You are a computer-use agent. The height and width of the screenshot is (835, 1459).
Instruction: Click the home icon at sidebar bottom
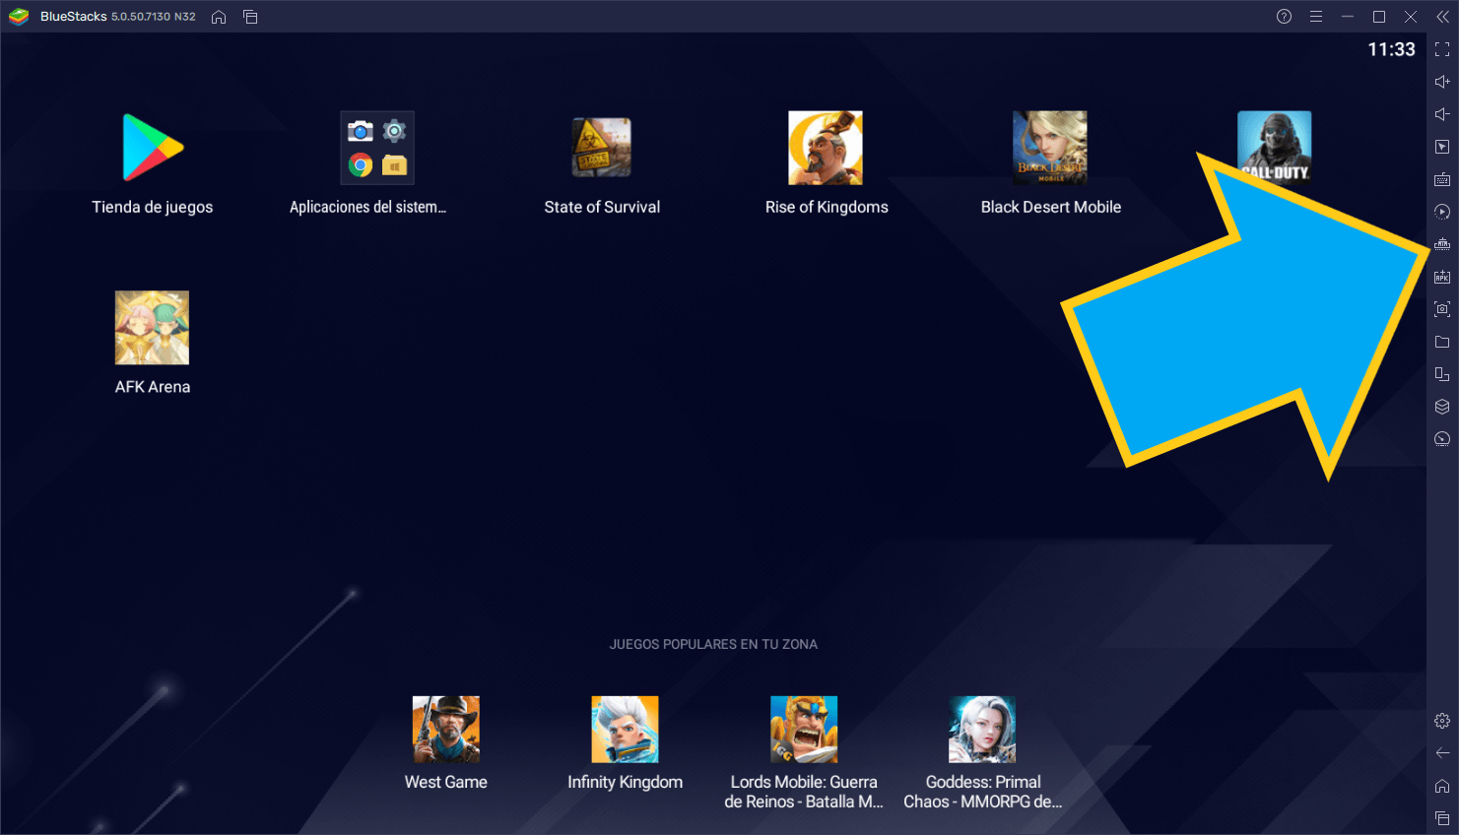pos(1442,786)
